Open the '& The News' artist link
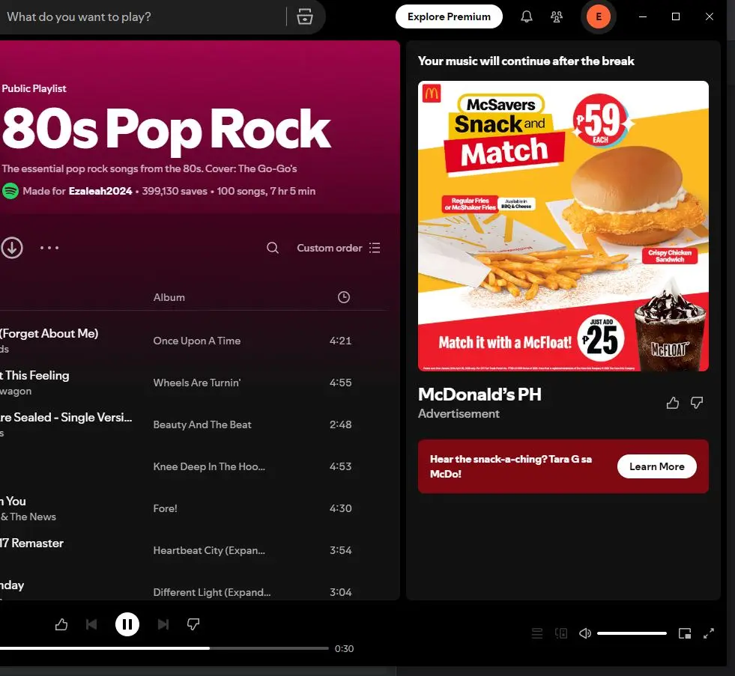The height and width of the screenshot is (676, 735). click(28, 517)
